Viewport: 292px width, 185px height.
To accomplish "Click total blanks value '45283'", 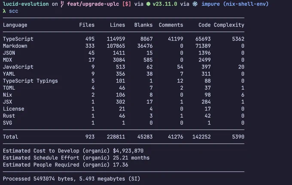I will point(145,137).
